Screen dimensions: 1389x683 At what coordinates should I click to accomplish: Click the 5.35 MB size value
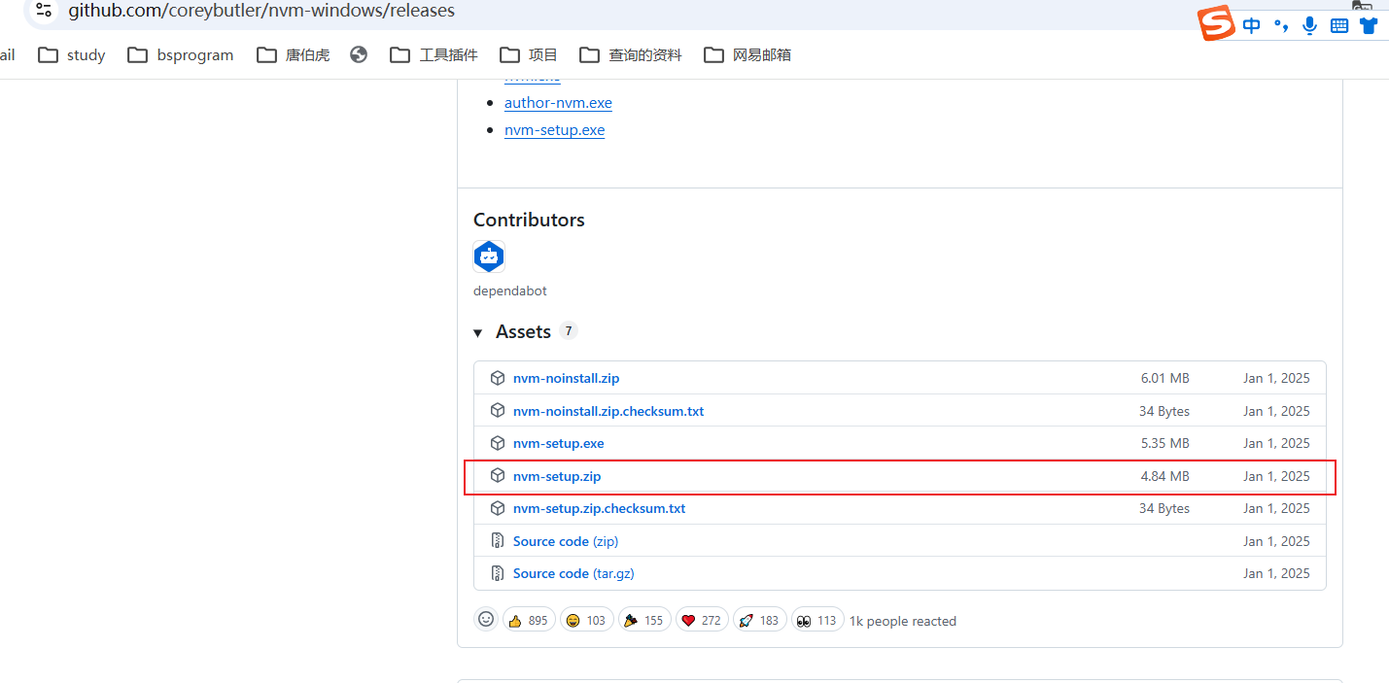(x=1165, y=443)
